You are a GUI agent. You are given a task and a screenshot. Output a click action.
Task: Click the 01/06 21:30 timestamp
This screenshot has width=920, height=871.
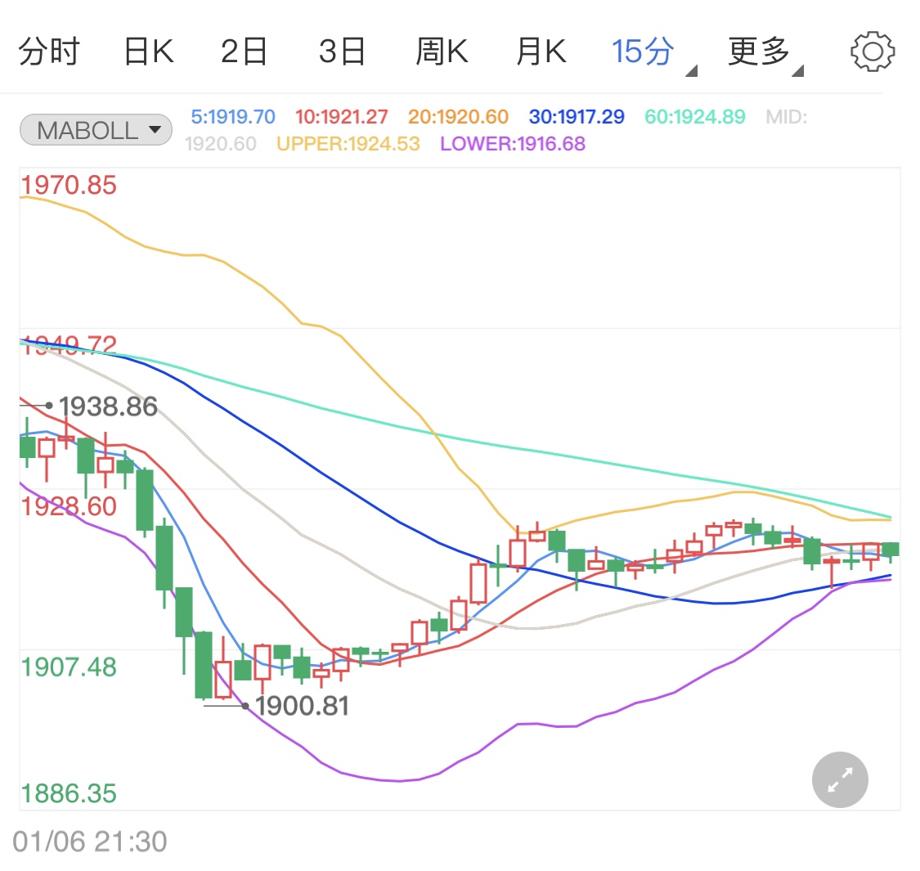[x=90, y=842]
